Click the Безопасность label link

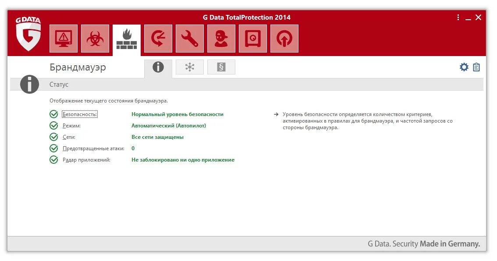[80, 114]
